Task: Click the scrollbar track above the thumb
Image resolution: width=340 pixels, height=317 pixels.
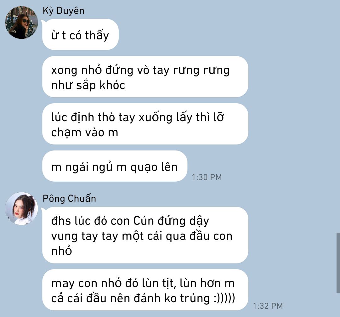Action: [338, 117]
